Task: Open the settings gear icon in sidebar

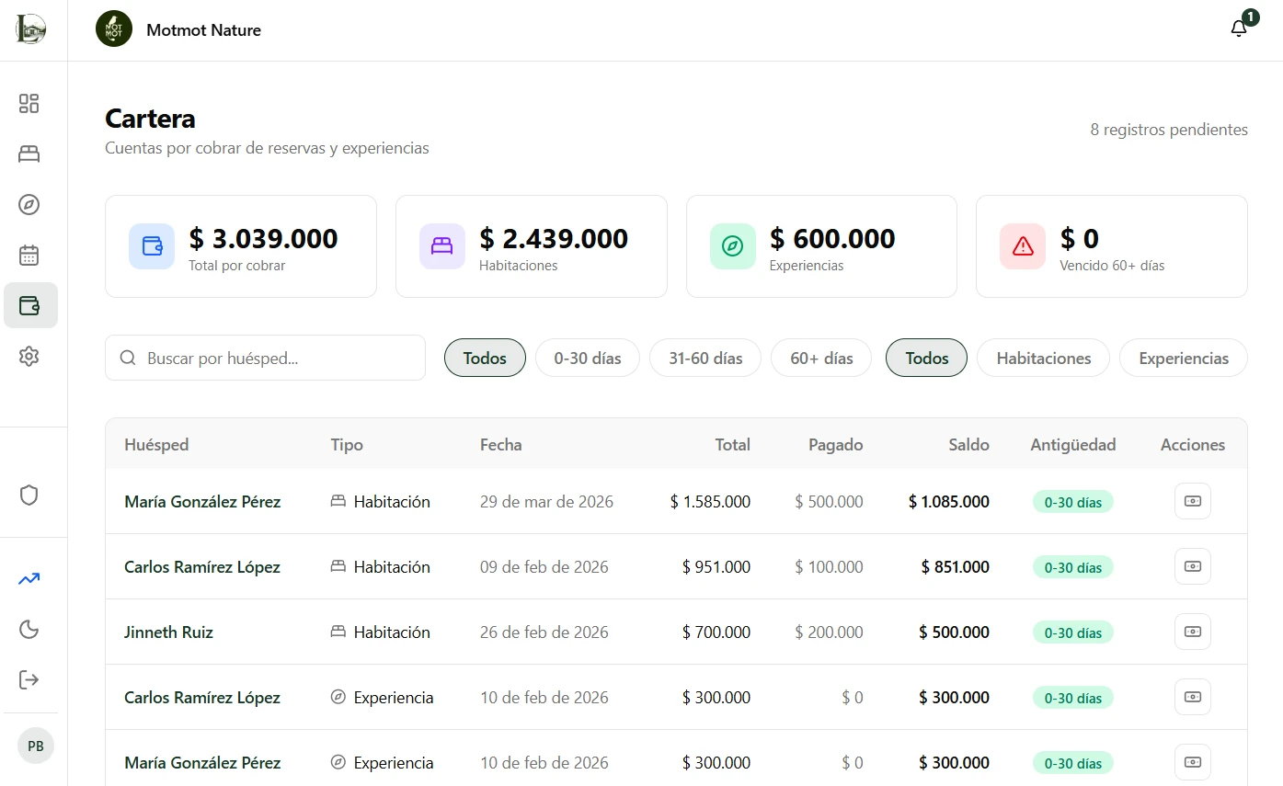Action: coord(29,356)
